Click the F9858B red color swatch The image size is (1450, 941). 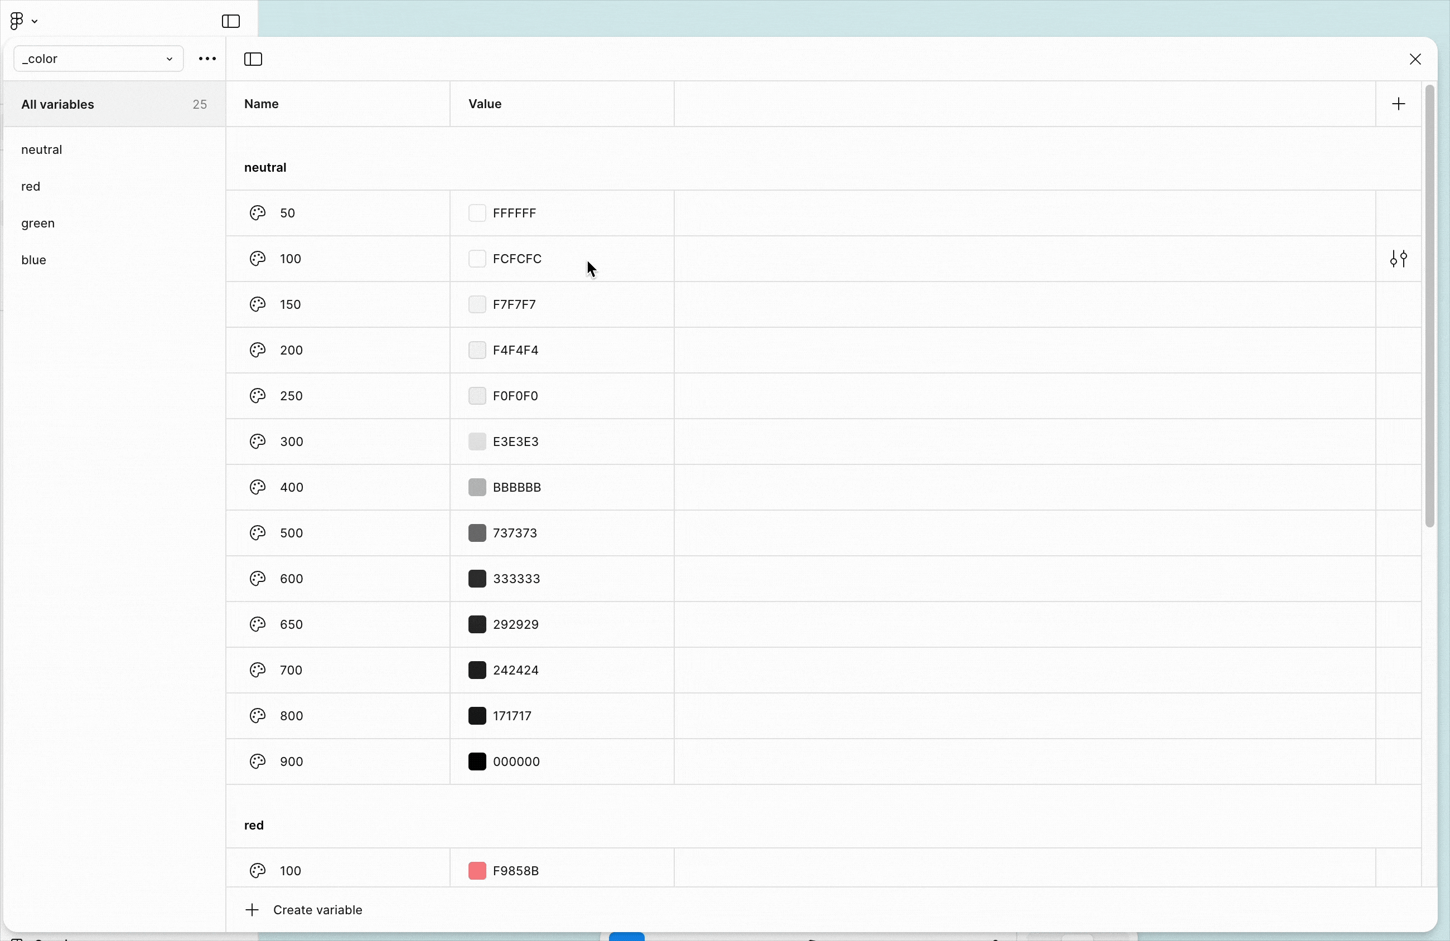click(x=477, y=871)
